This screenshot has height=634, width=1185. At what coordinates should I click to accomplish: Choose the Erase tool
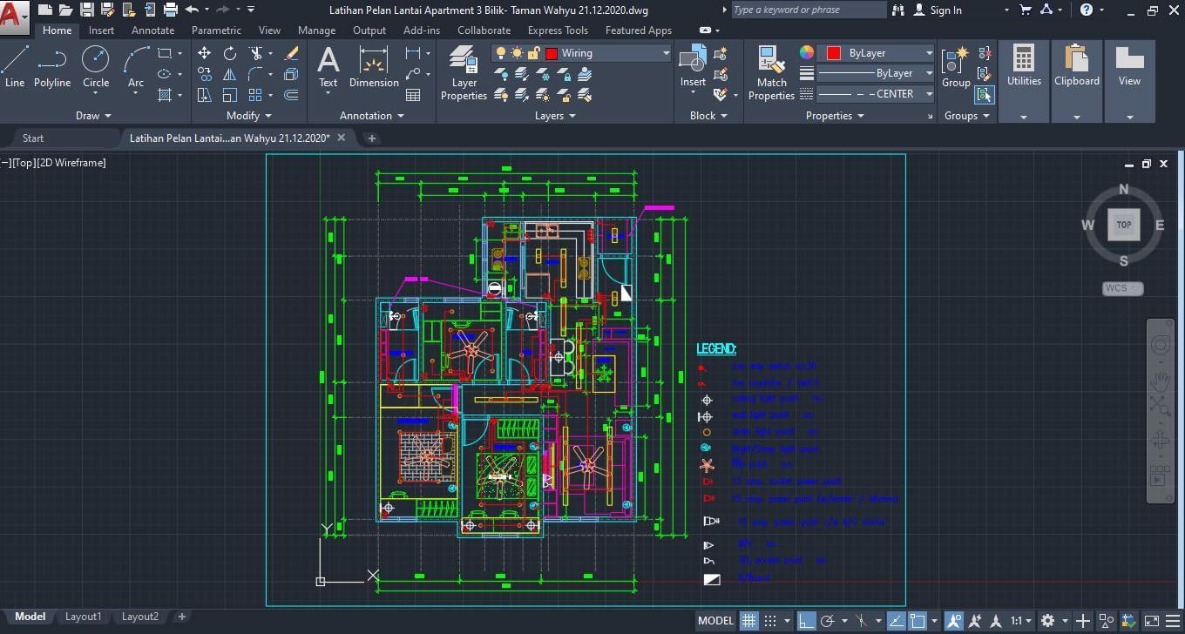pyautogui.click(x=292, y=53)
